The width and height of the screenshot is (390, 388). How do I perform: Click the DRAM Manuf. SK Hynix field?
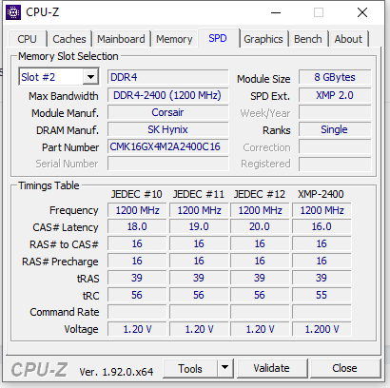[x=167, y=129]
